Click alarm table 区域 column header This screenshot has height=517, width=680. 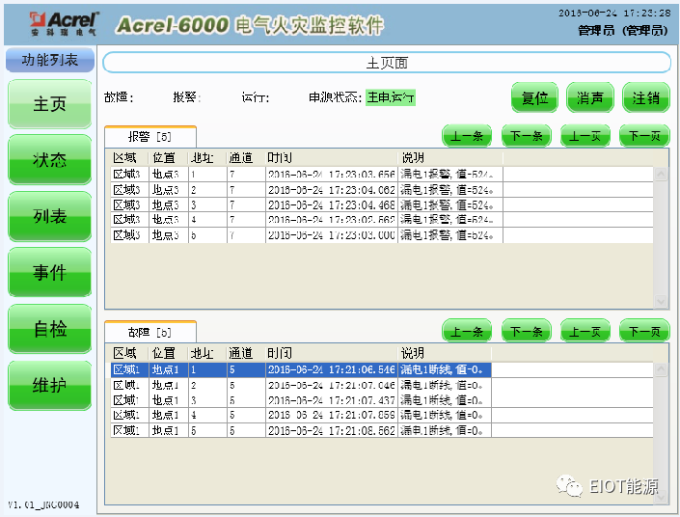[129, 158]
